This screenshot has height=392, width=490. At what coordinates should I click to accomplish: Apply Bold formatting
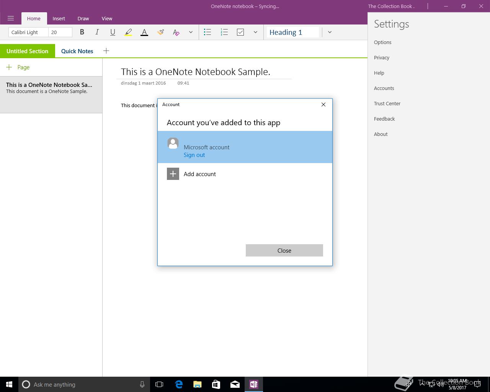click(82, 32)
